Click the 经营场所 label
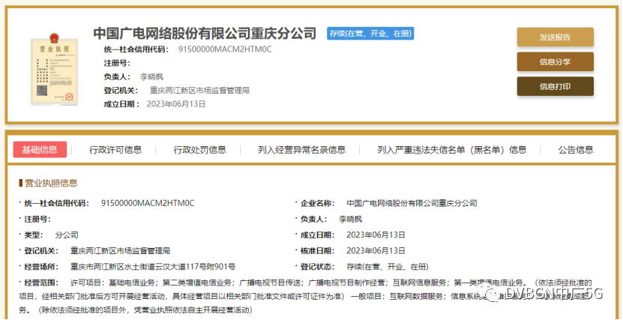Viewport: 623px width, 320px height. (41, 267)
